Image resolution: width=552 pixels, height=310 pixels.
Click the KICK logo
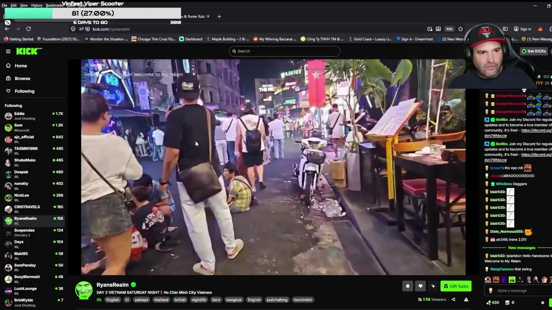coord(29,51)
